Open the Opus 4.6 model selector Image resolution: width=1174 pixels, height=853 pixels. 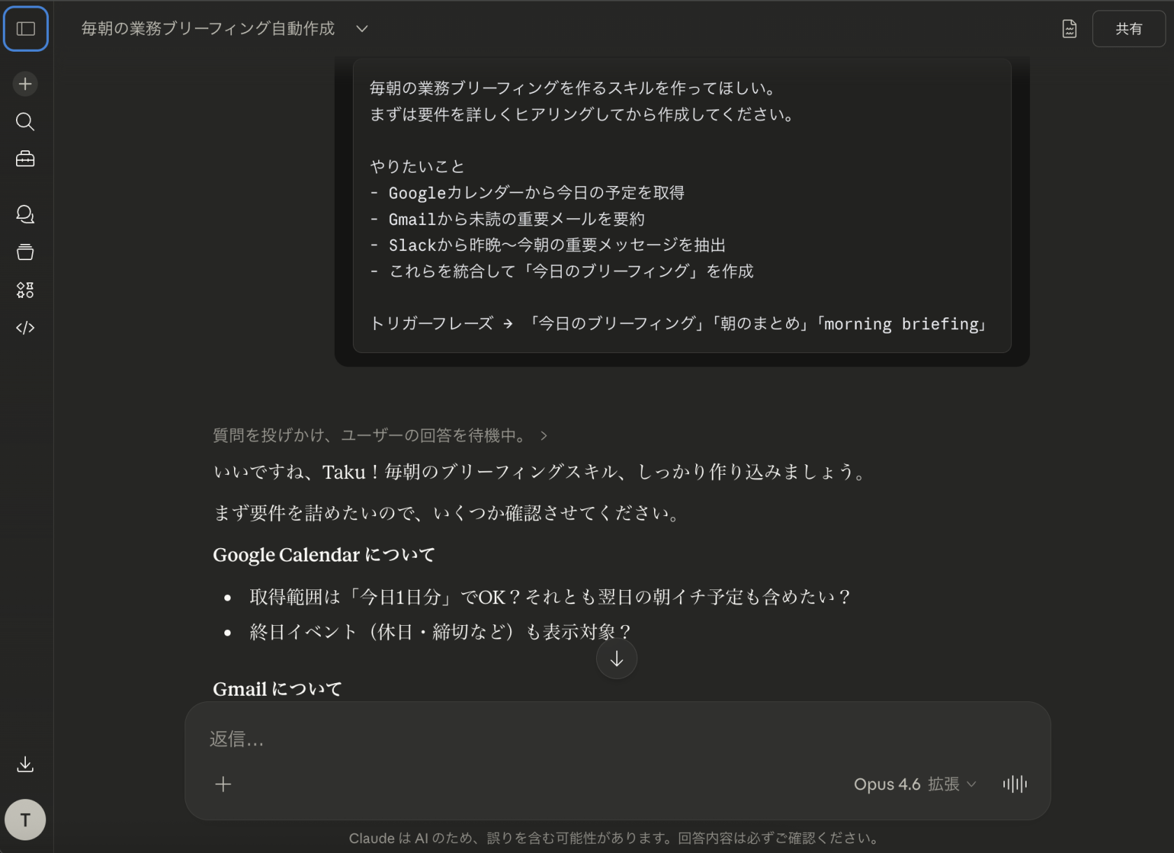click(x=887, y=784)
